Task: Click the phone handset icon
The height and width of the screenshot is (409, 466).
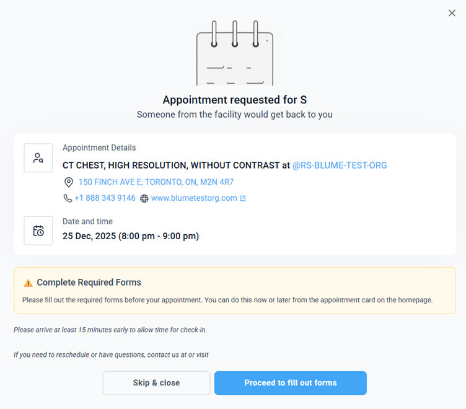Action: pyautogui.click(x=68, y=198)
